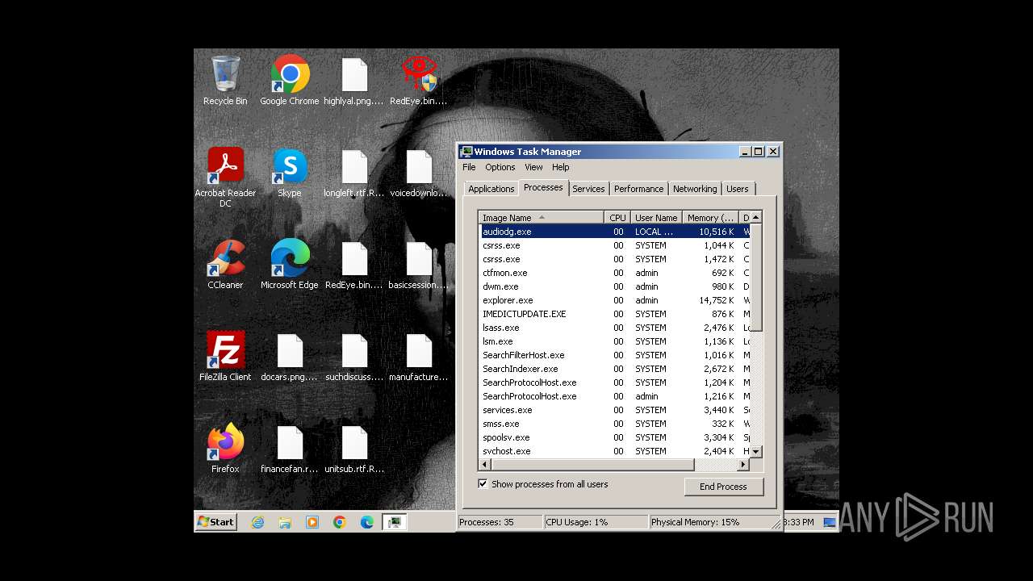
Task: Open the File menu in Task Manager
Action: tap(469, 167)
